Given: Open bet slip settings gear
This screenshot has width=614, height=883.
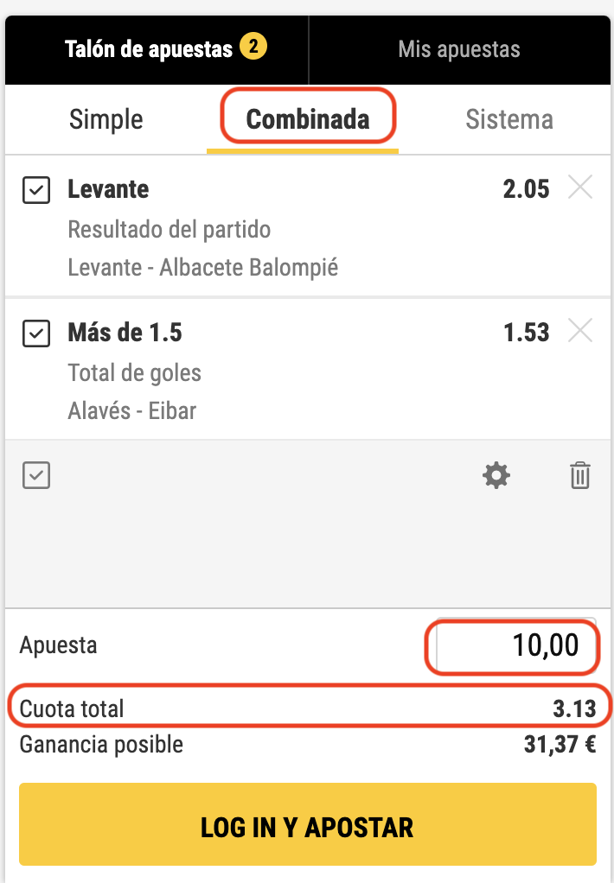Looking at the screenshot, I should (x=496, y=475).
